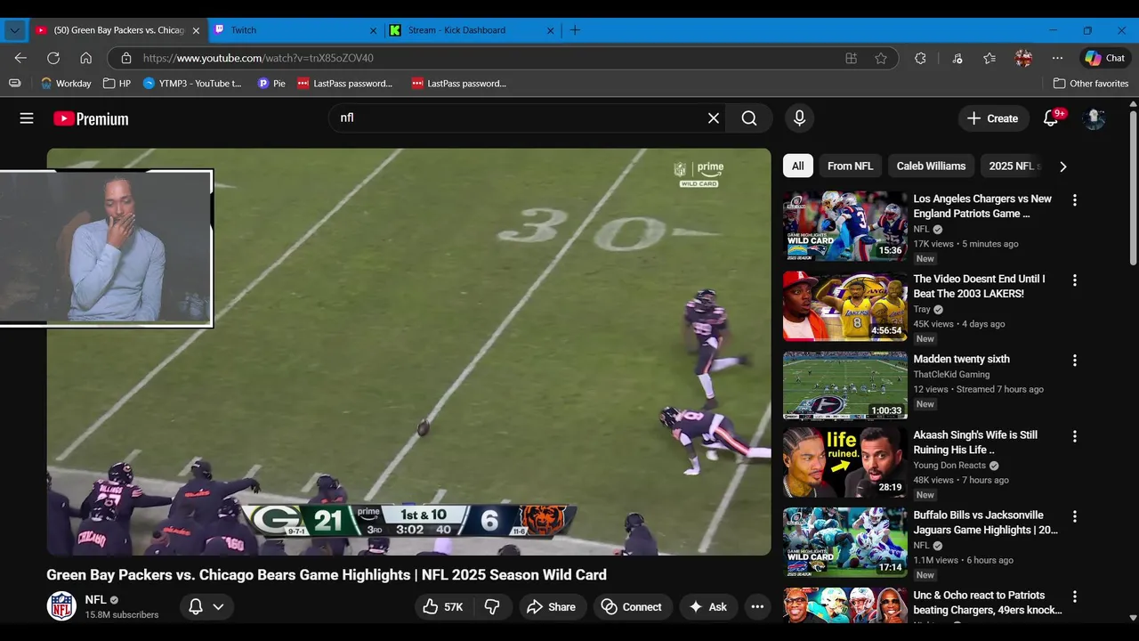Open options for Unc & Ocho video
The width and height of the screenshot is (1139, 641).
[x=1074, y=596]
